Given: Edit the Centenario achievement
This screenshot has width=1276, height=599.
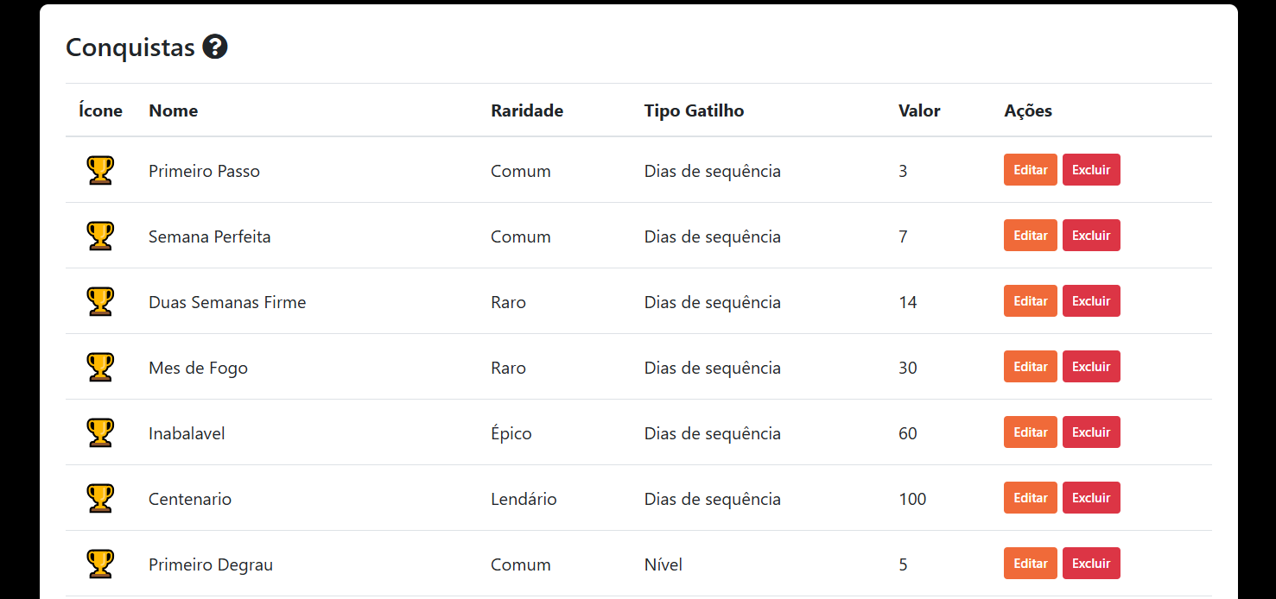Looking at the screenshot, I should click(x=1030, y=498).
